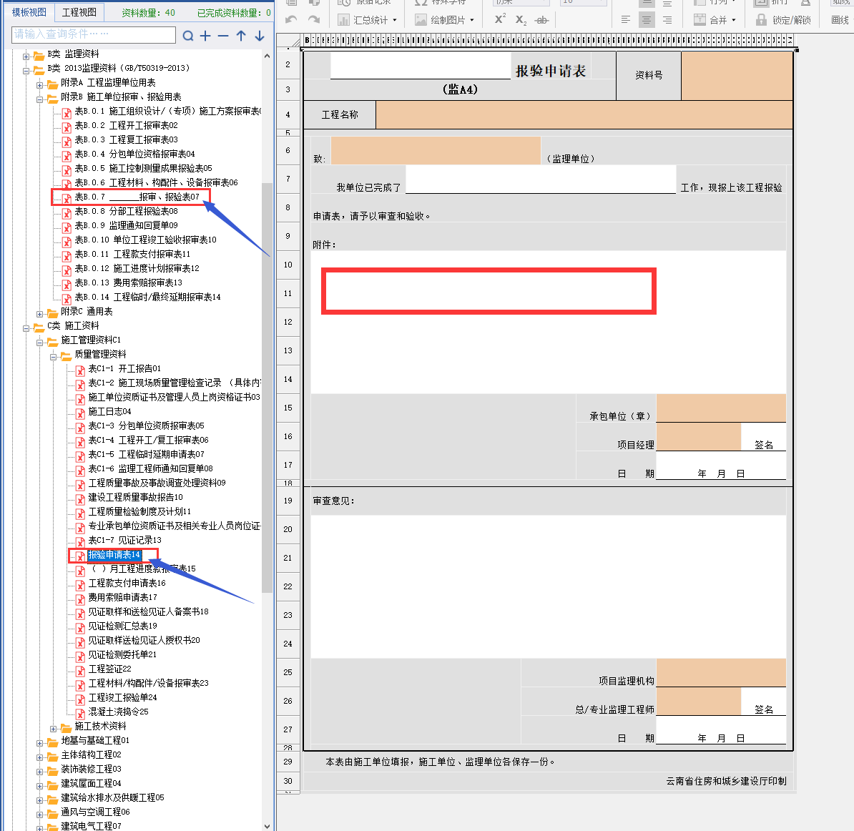Collapse the 施工管理资料C1 node

coord(39,343)
